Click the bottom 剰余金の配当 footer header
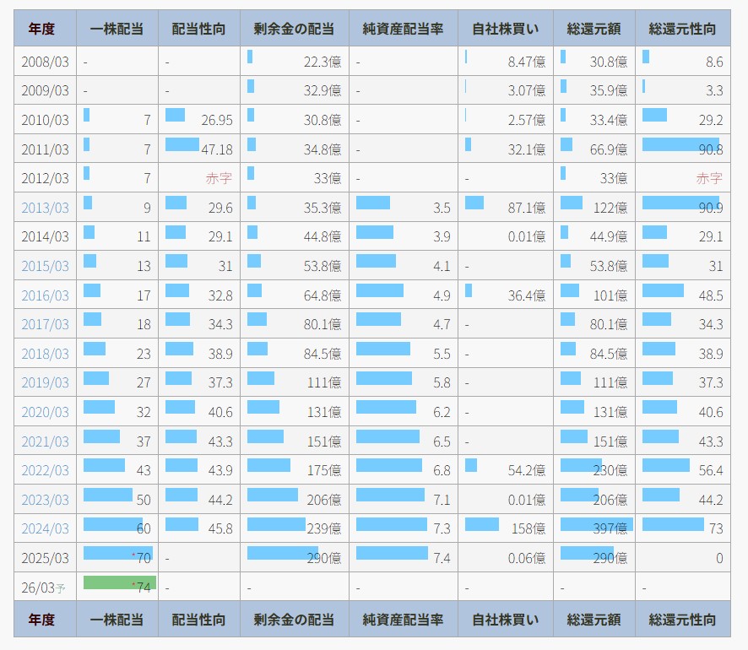The width and height of the screenshot is (748, 650). [x=294, y=620]
